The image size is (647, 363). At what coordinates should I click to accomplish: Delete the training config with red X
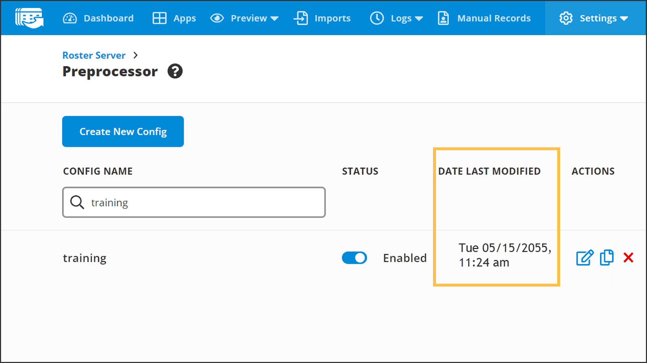(x=628, y=257)
